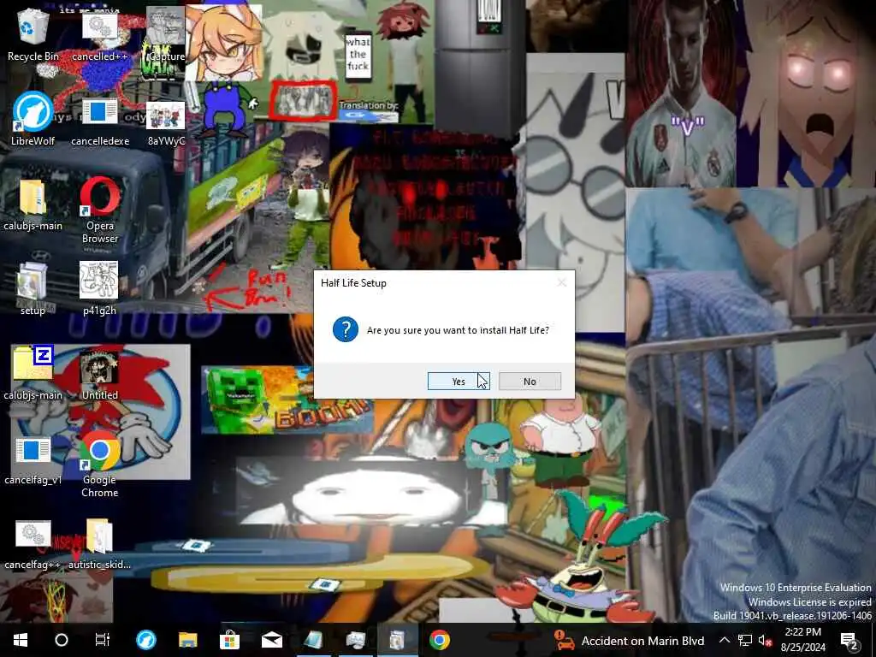
Task: Open Google Chrome from the taskbar
Action: point(440,640)
